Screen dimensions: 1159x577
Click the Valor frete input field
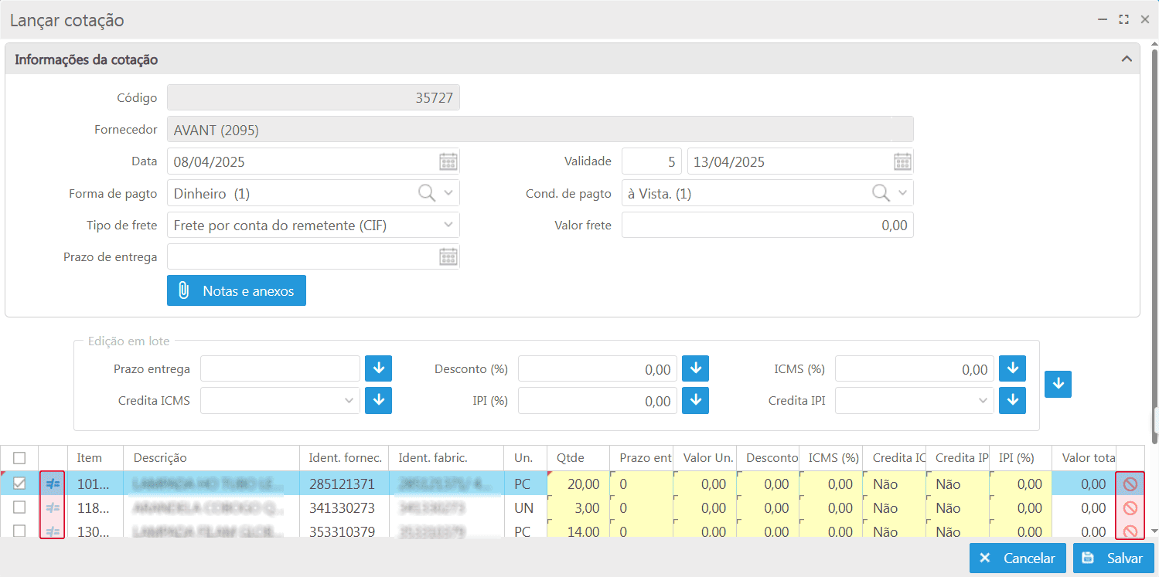(x=767, y=226)
